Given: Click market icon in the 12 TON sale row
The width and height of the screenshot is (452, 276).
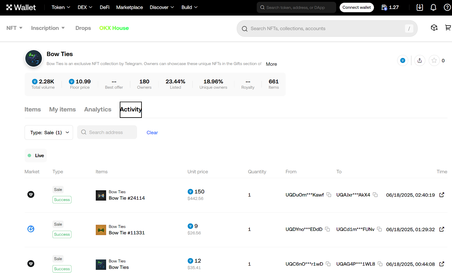Looking at the screenshot, I should click(x=31, y=264).
